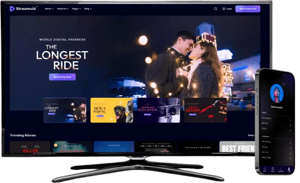
Task: Open Settings row on phone
Action: [x=277, y=147]
